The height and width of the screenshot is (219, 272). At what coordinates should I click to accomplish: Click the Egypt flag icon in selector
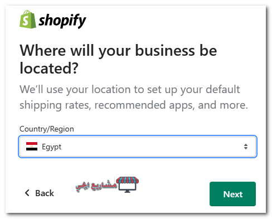click(x=32, y=147)
